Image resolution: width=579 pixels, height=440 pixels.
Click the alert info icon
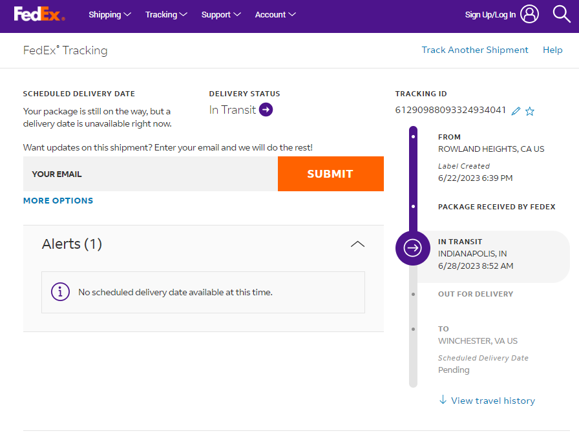pos(60,292)
